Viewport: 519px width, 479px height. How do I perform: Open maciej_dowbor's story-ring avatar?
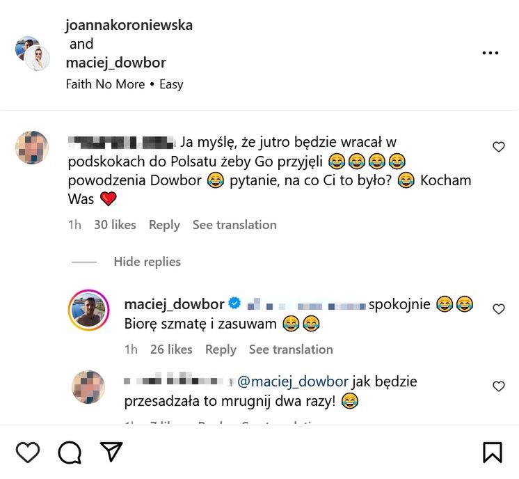88,310
